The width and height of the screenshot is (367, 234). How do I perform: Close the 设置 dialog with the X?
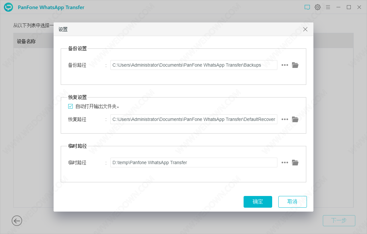click(305, 29)
